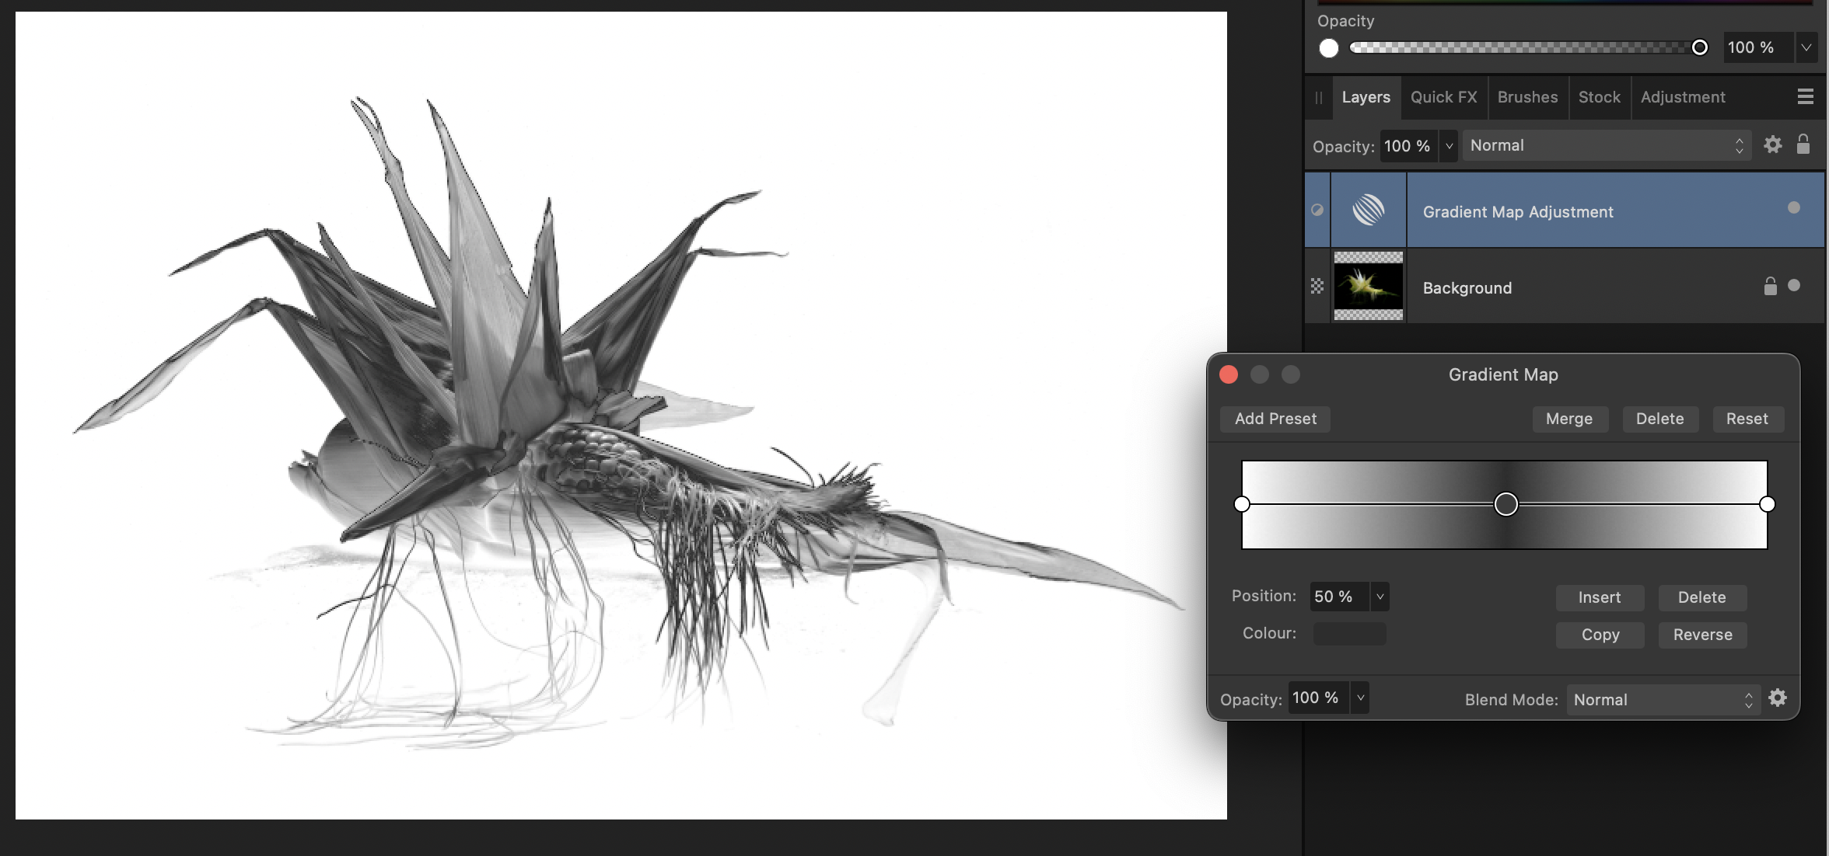The width and height of the screenshot is (1829, 856).
Task: Open the Adjustment tab
Action: 1682,97
